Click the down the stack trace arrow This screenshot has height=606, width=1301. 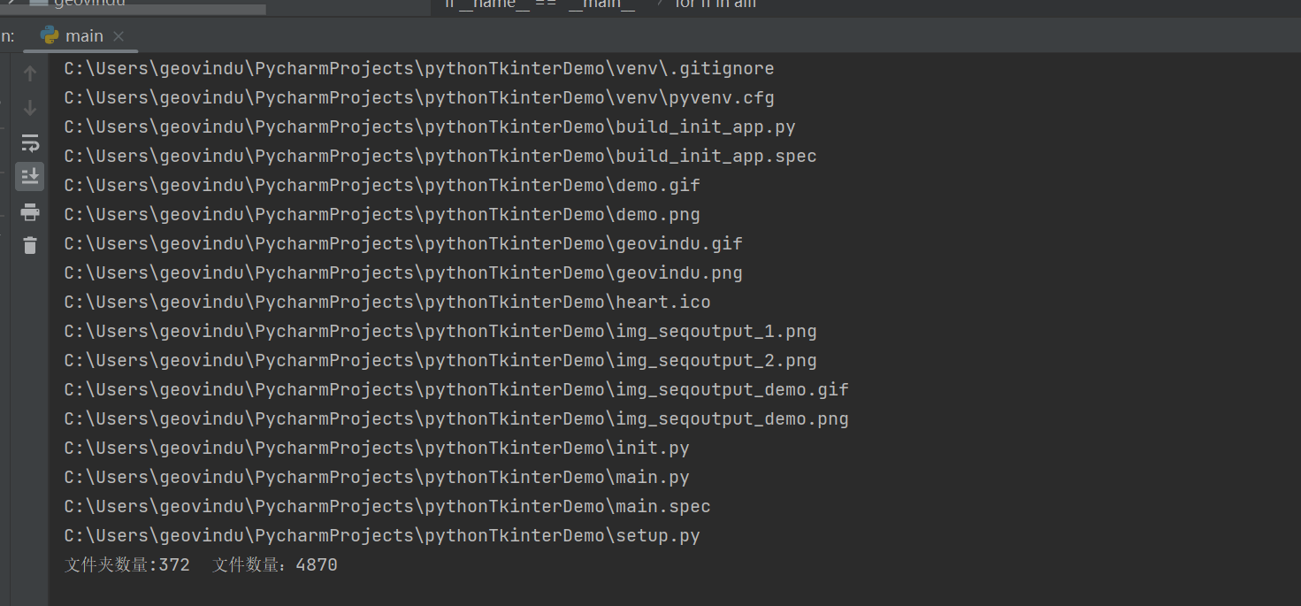click(30, 108)
